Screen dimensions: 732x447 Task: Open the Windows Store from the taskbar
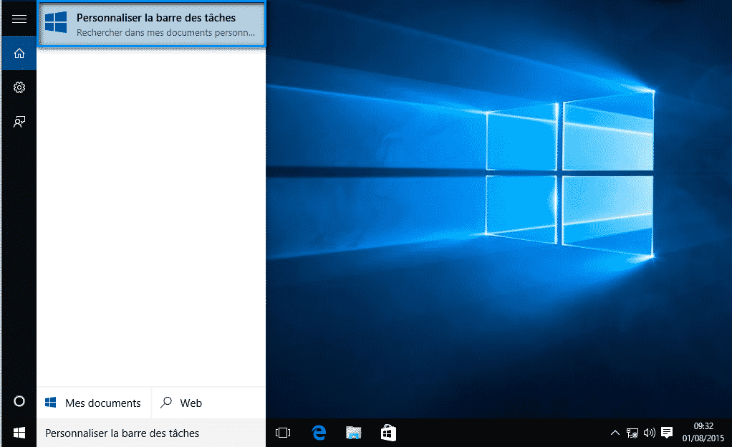pyautogui.click(x=388, y=433)
